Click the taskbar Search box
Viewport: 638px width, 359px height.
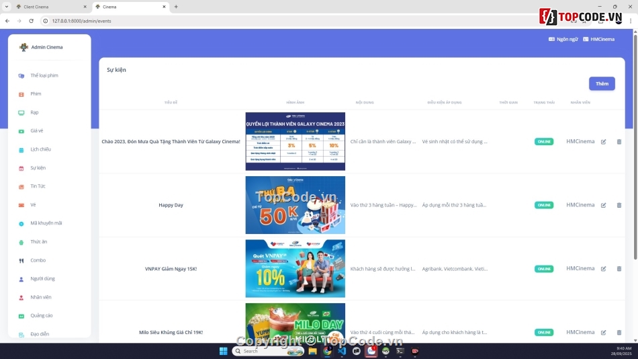point(262,351)
